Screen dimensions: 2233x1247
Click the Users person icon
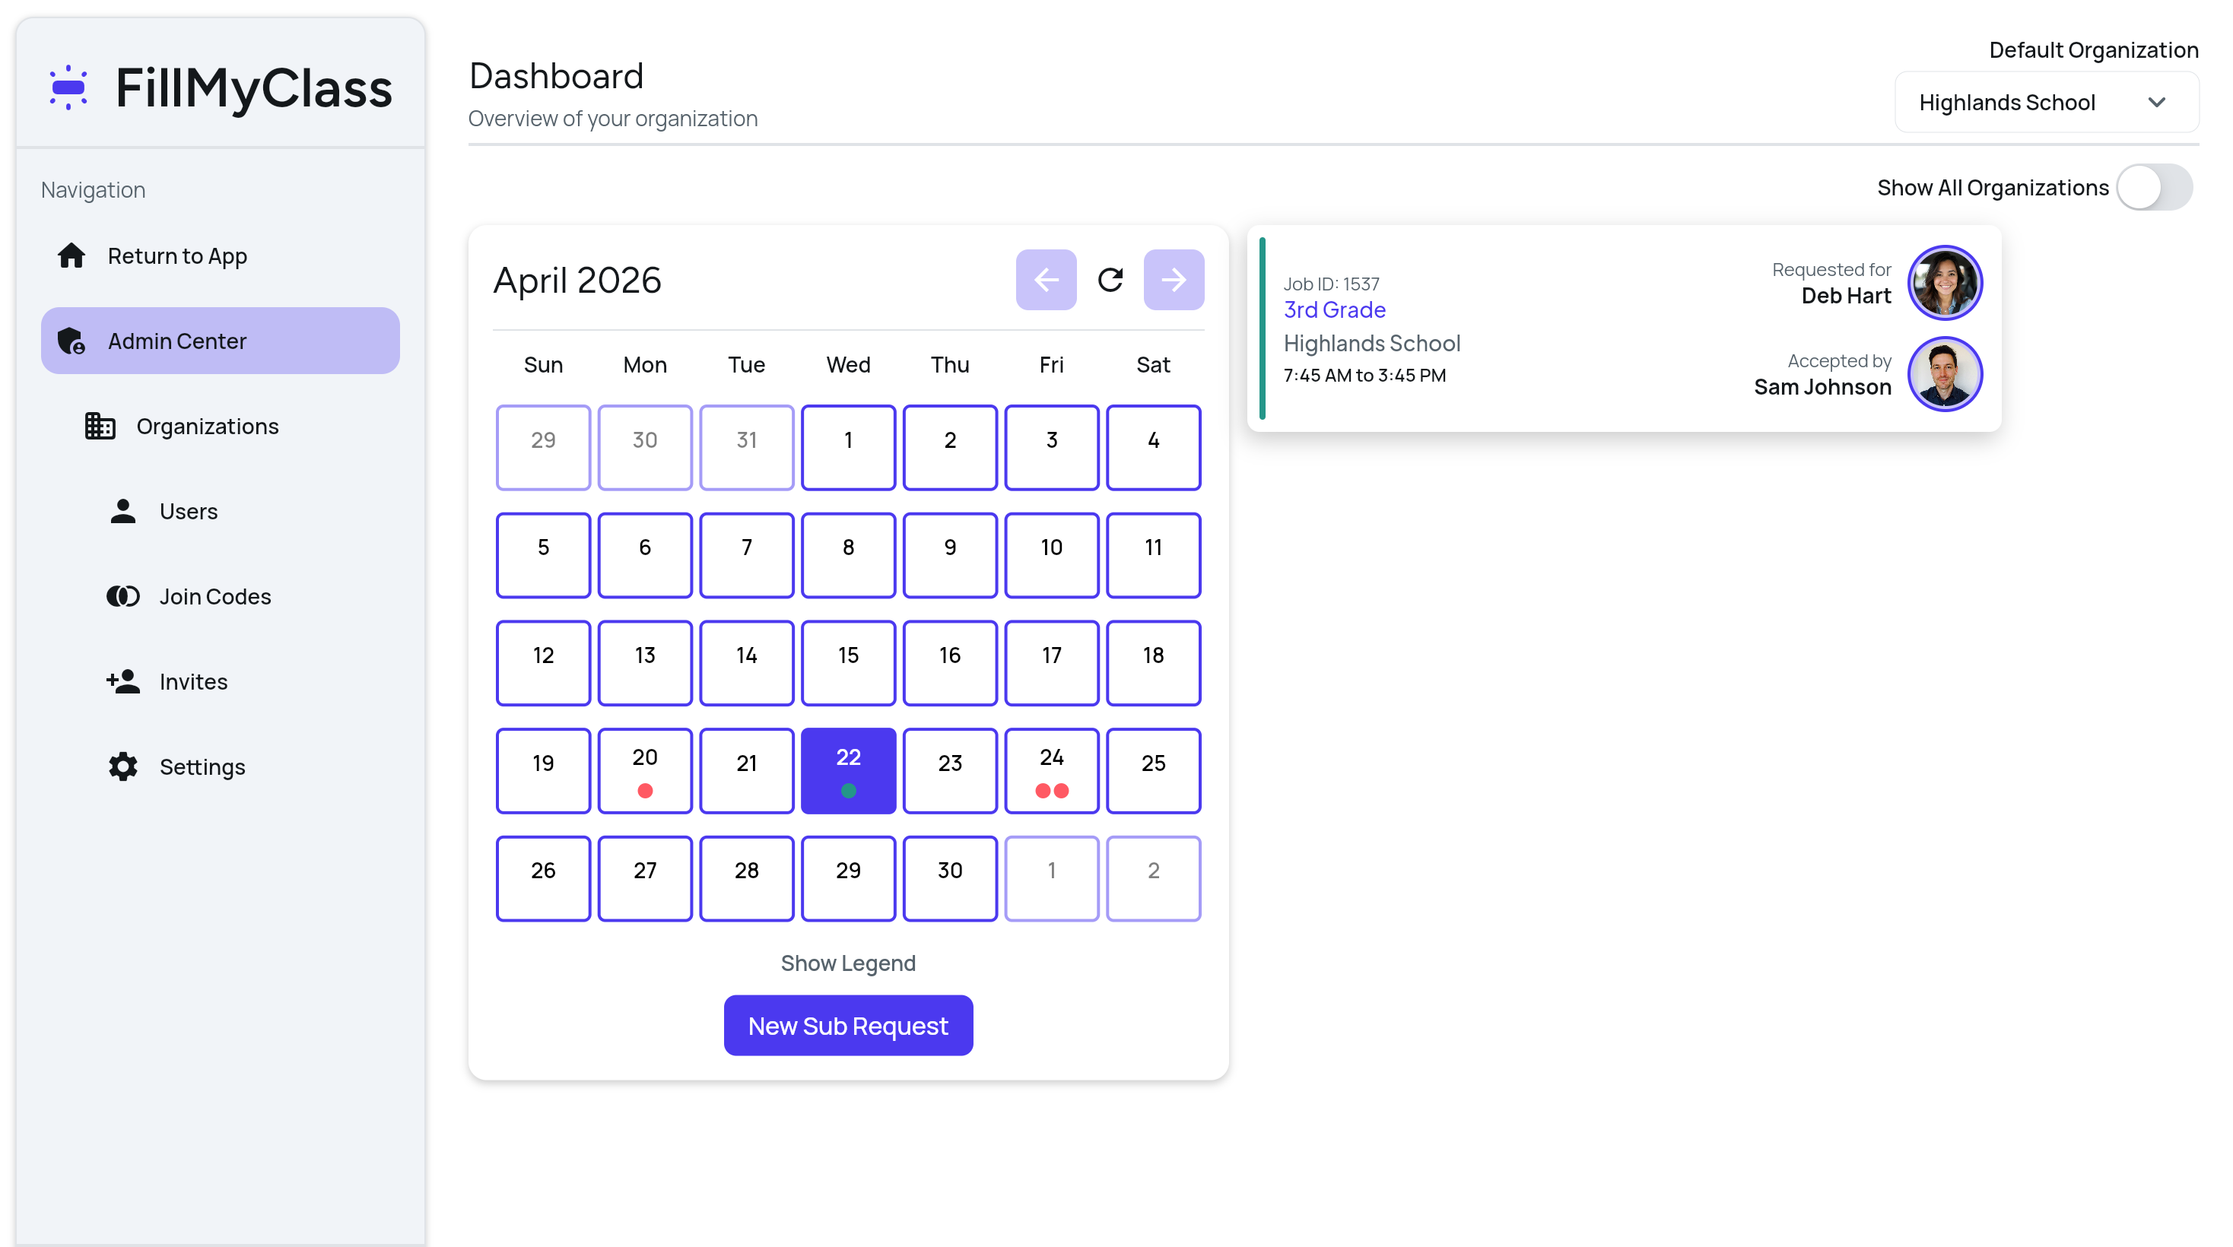[123, 511]
